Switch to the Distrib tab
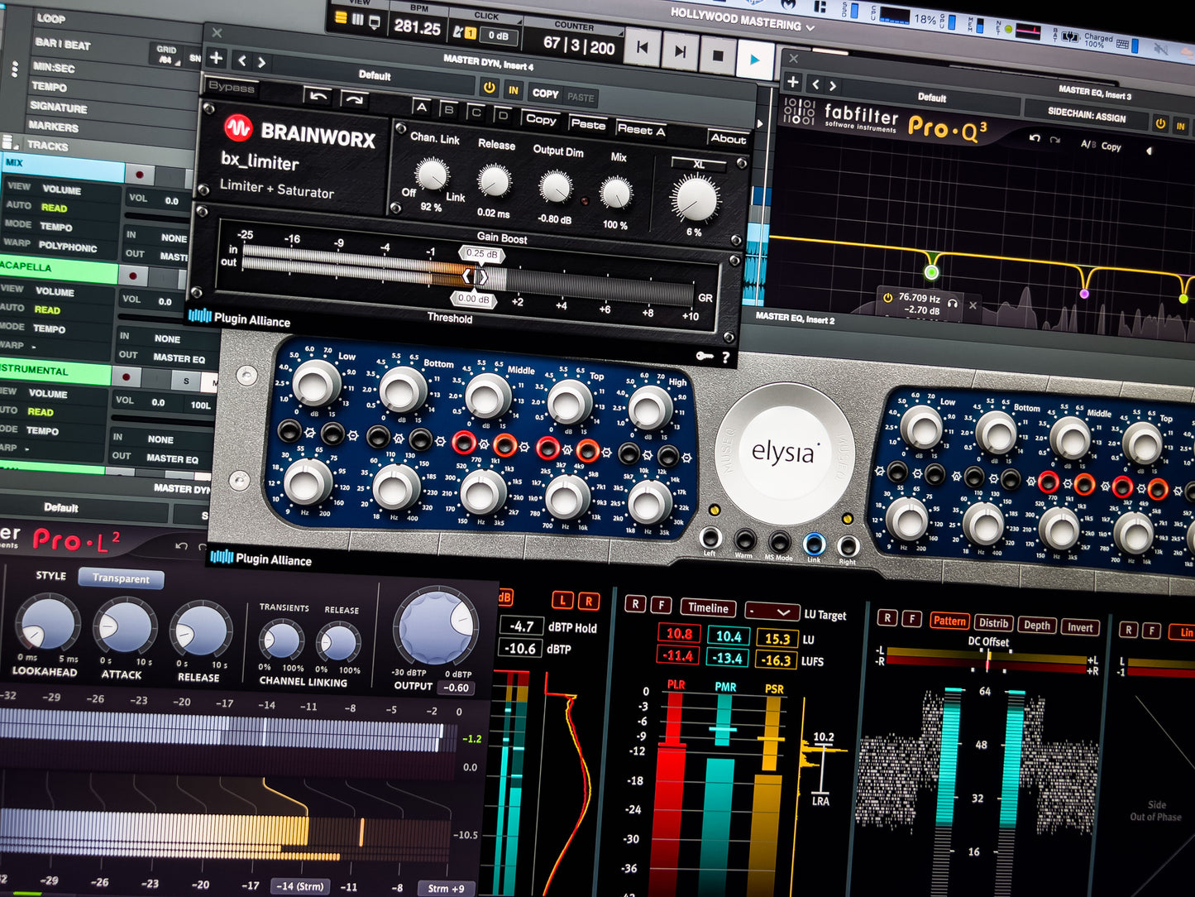The width and height of the screenshot is (1195, 897). point(993,623)
